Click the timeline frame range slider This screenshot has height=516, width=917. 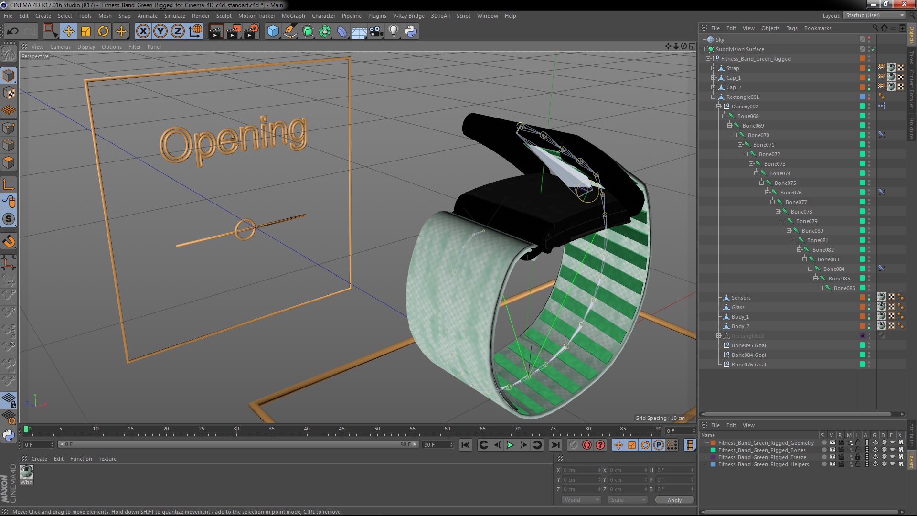point(238,444)
